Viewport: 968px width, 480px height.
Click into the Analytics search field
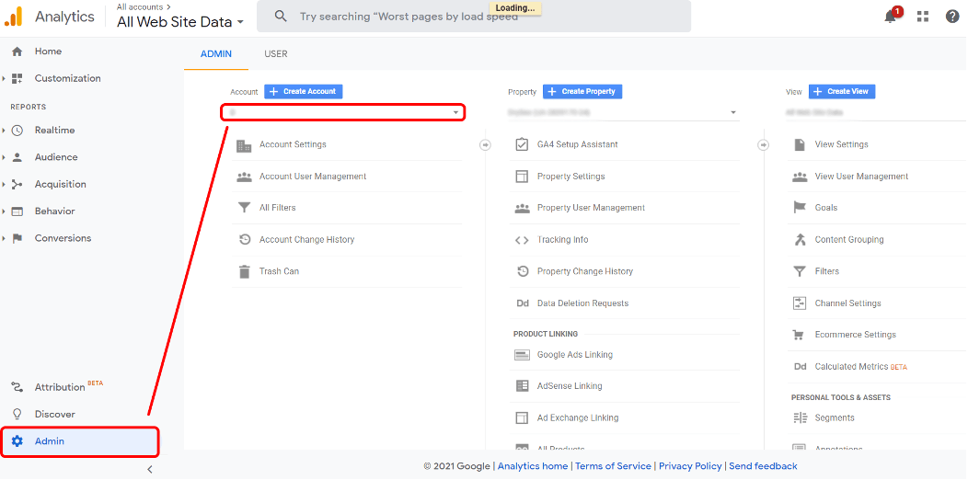click(x=474, y=17)
